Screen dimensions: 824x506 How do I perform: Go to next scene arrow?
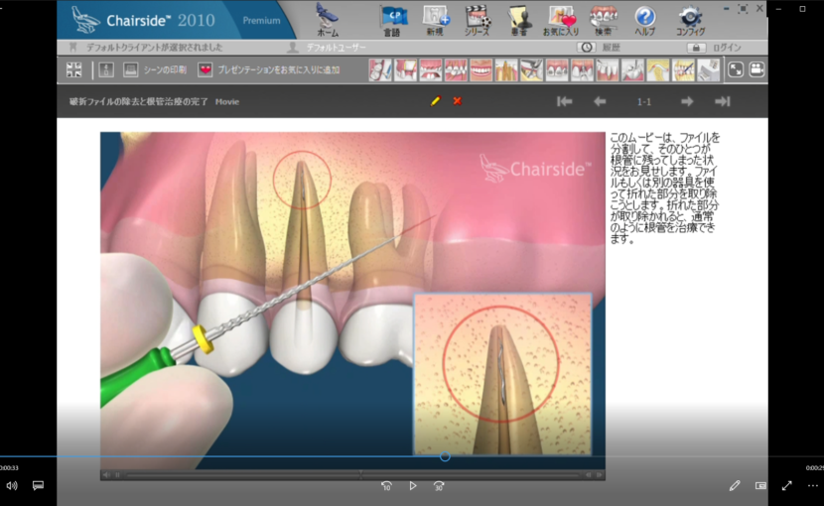(687, 101)
